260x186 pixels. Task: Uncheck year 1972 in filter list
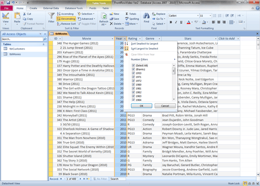[x=133, y=80]
